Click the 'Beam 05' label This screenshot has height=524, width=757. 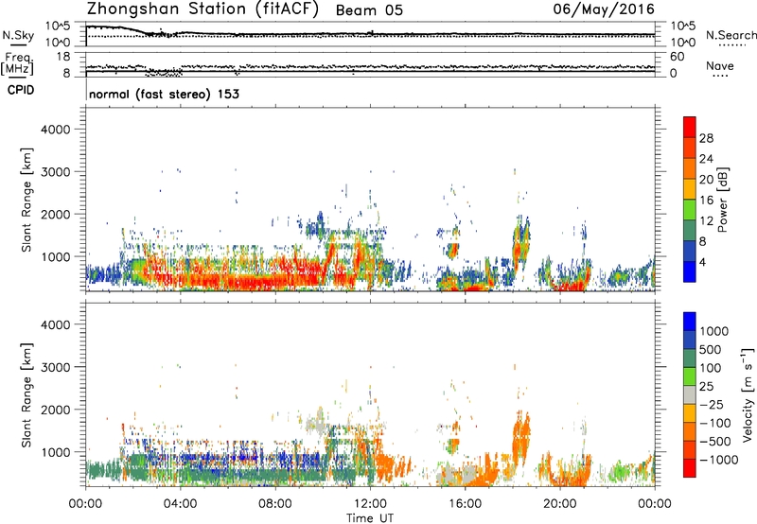pyautogui.click(x=369, y=10)
